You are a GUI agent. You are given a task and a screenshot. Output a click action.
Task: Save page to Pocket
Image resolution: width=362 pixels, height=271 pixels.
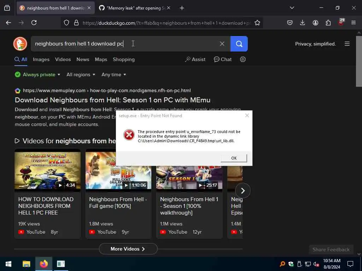[290, 23]
